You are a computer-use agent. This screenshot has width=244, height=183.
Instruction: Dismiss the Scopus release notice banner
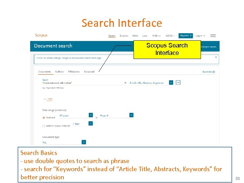point(216,57)
